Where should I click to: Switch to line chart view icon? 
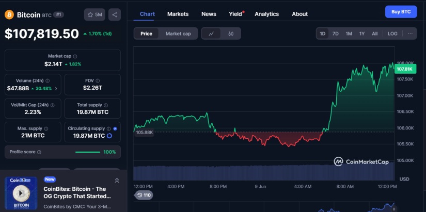point(211,34)
